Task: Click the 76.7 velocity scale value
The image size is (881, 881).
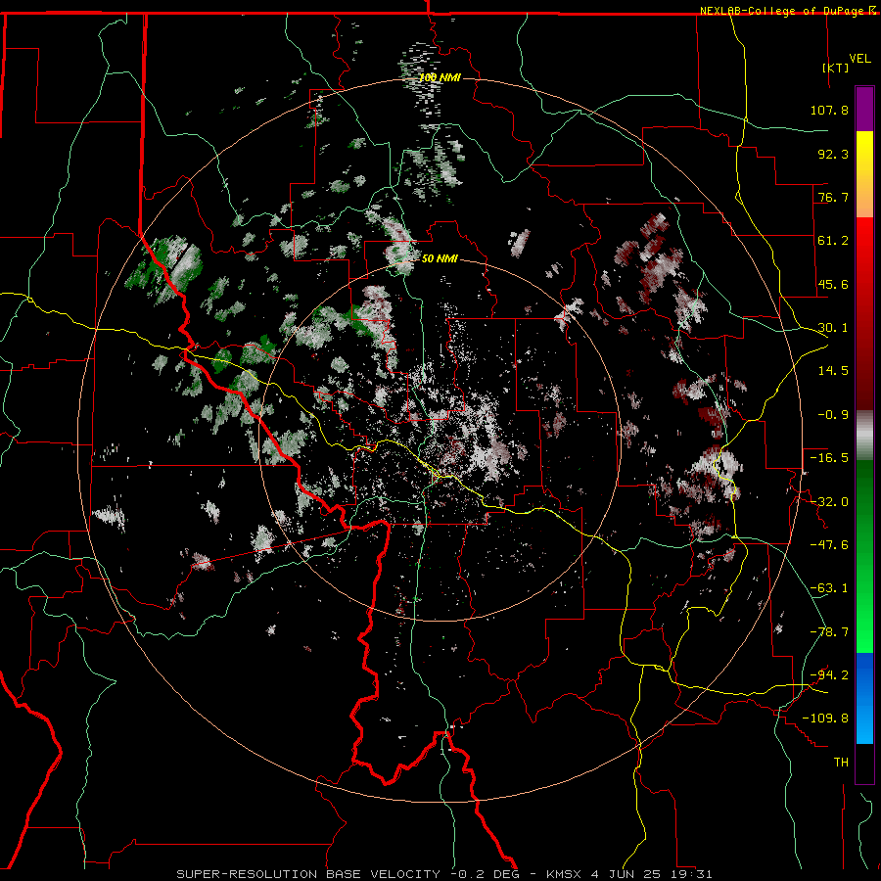Action: (x=833, y=197)
